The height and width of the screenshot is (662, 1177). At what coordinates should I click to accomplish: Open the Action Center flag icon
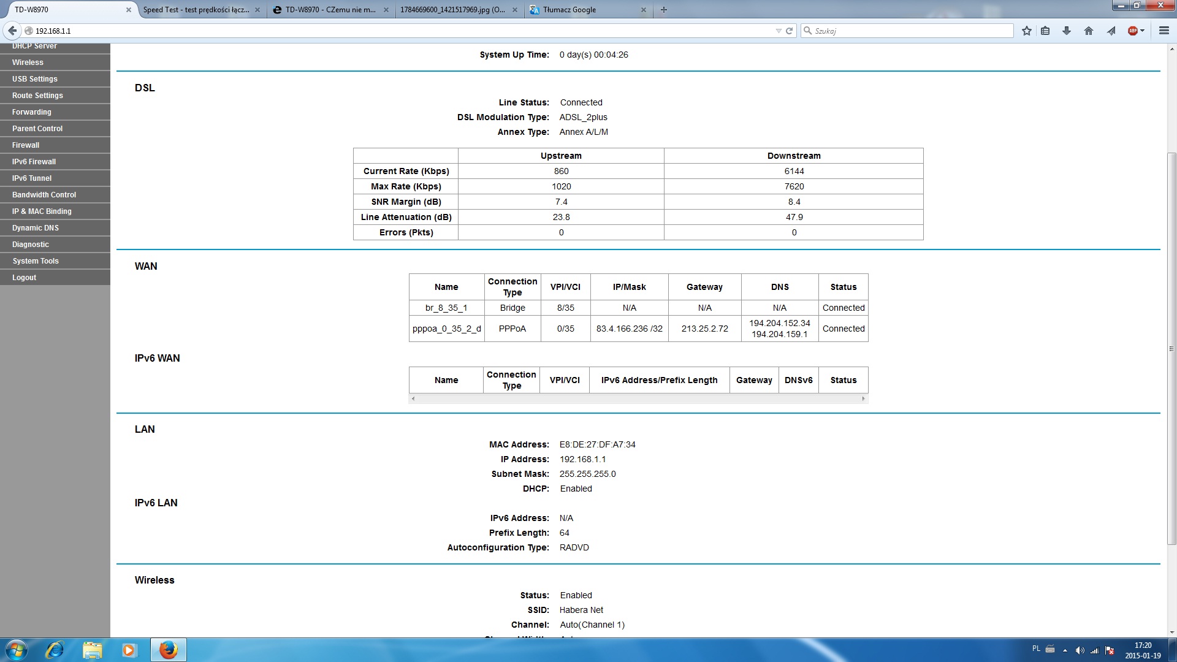click(1110, 650)
